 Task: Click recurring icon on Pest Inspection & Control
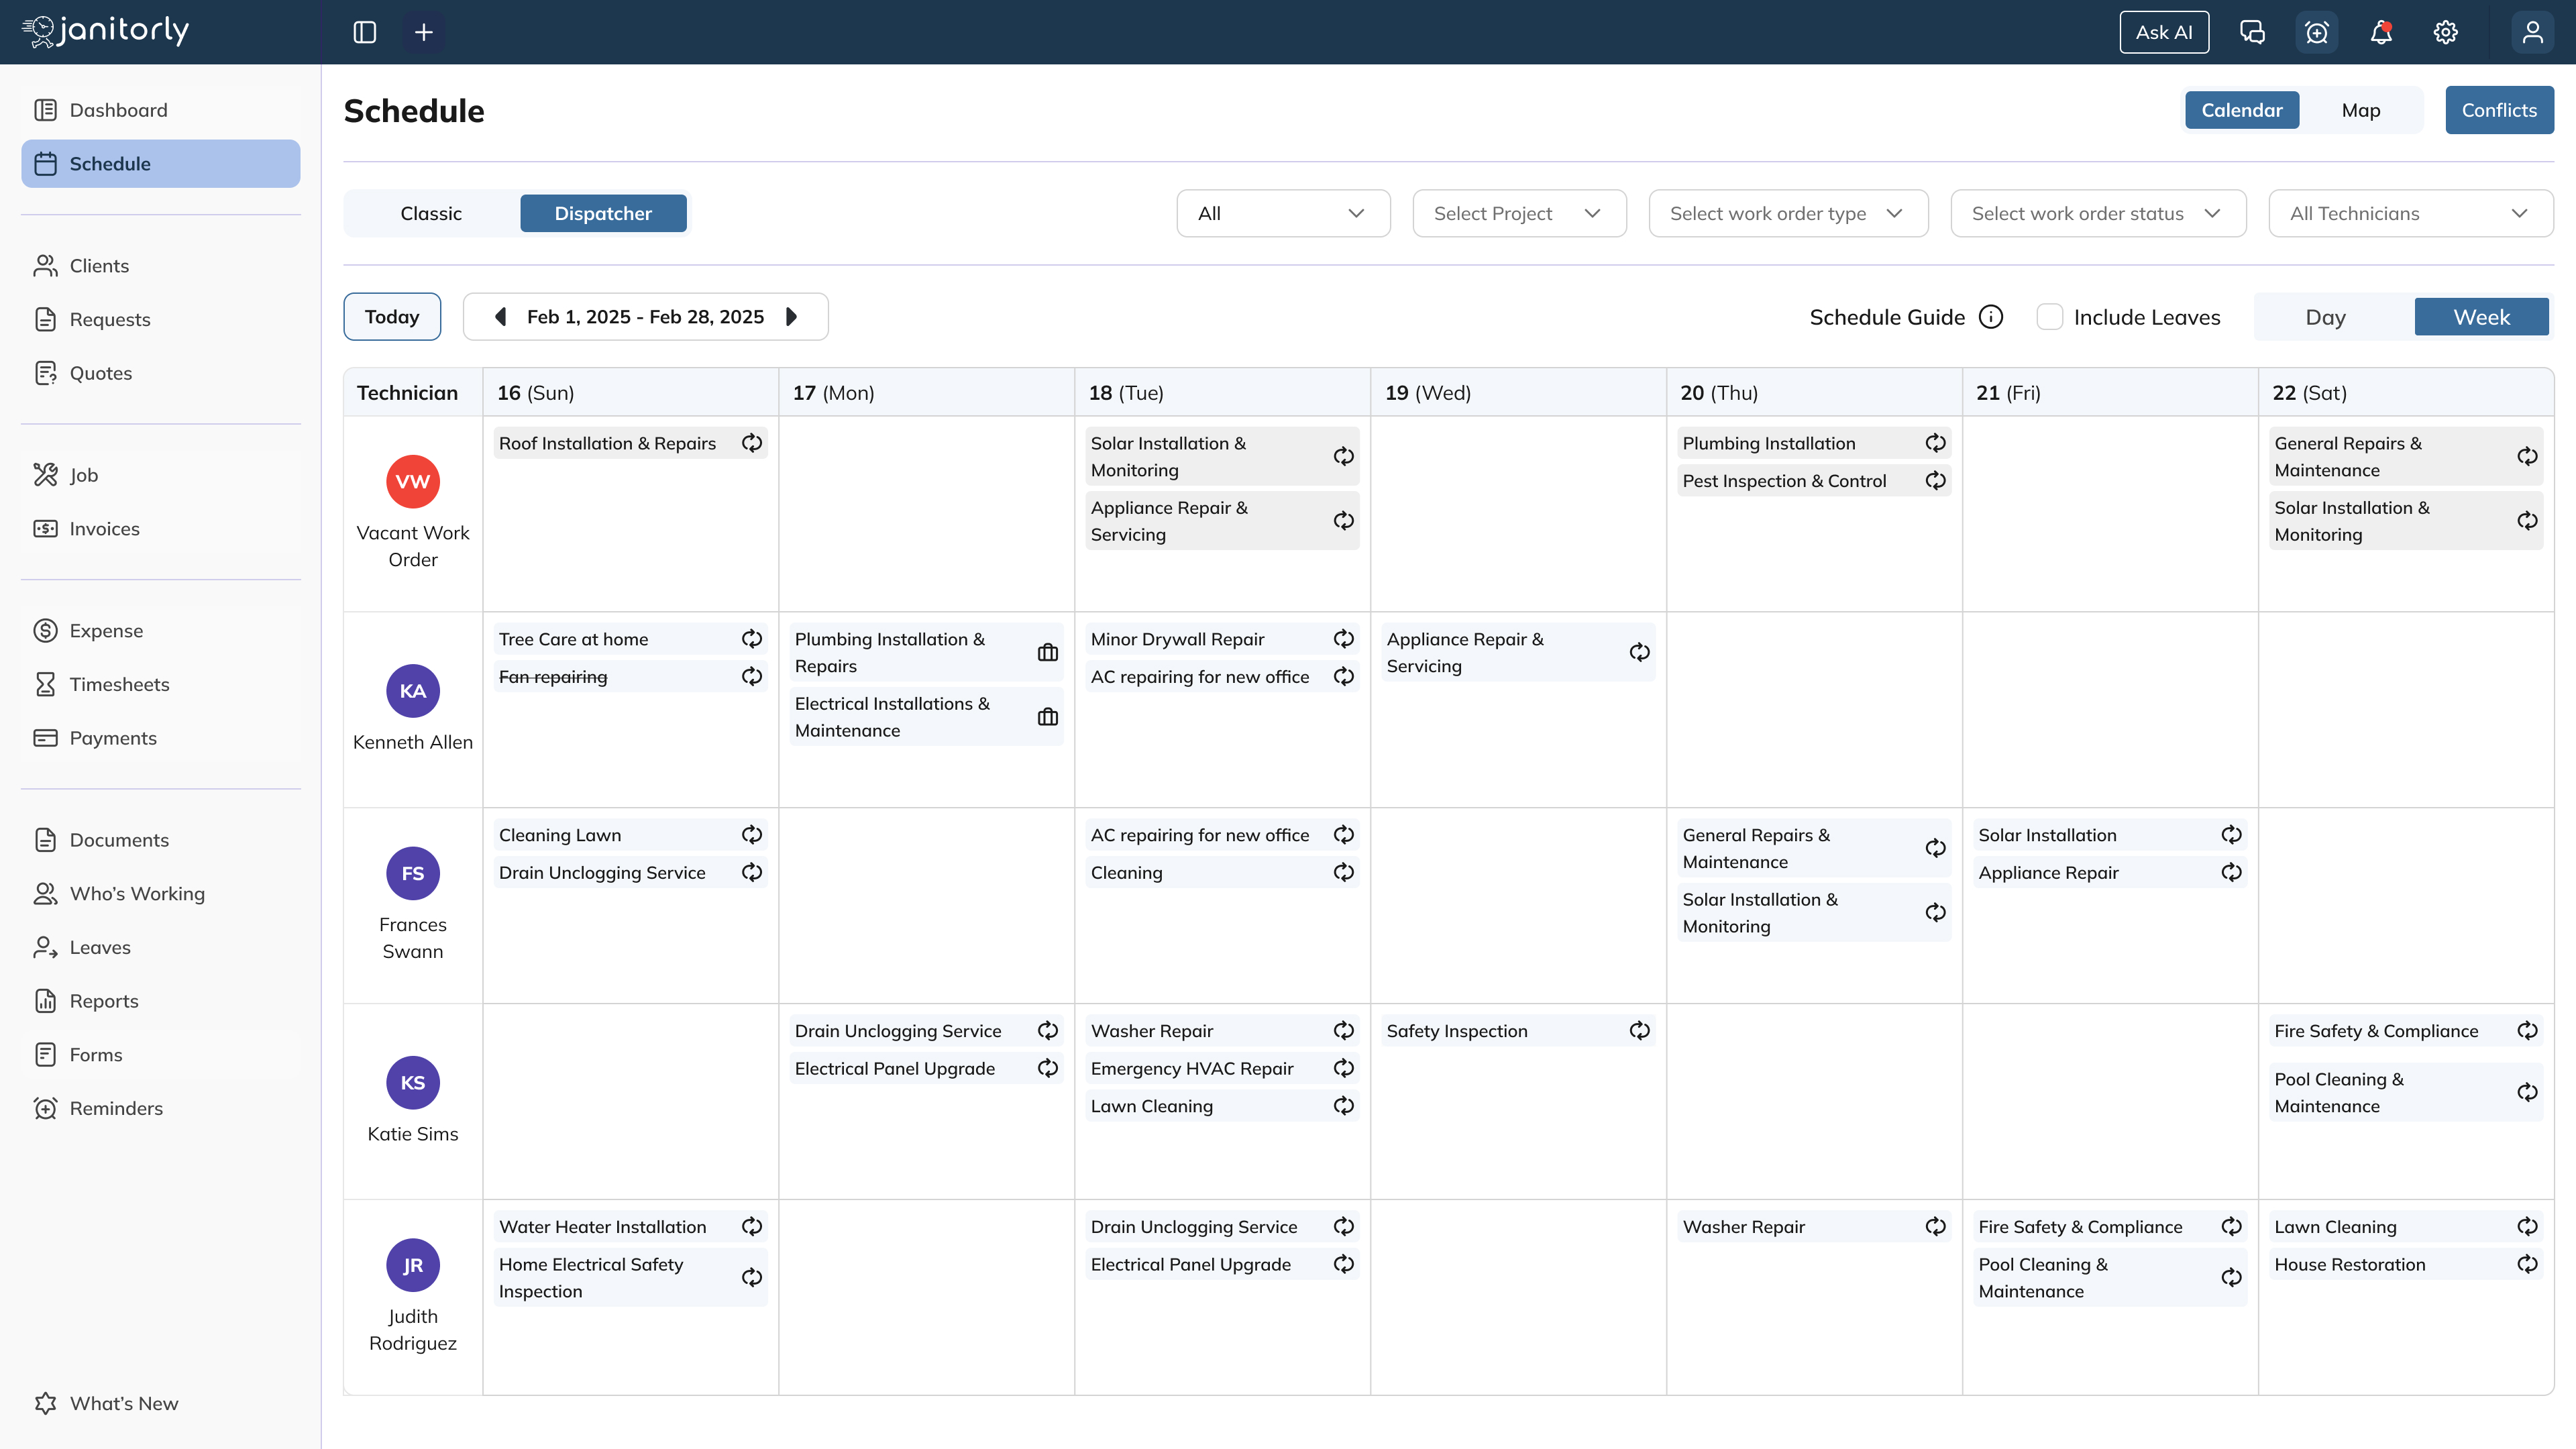(1936, 481)
